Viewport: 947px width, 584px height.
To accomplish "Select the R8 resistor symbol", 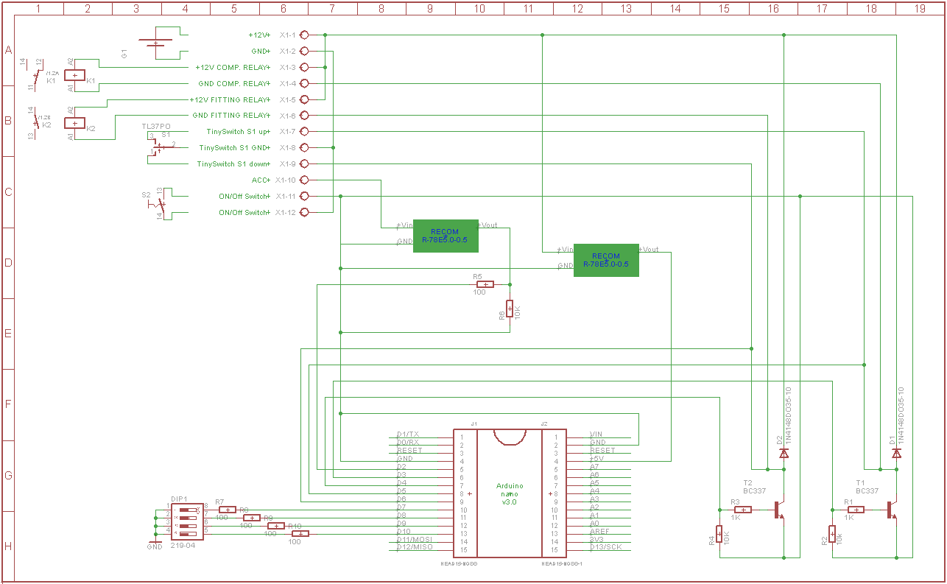I will coord(252,518).
